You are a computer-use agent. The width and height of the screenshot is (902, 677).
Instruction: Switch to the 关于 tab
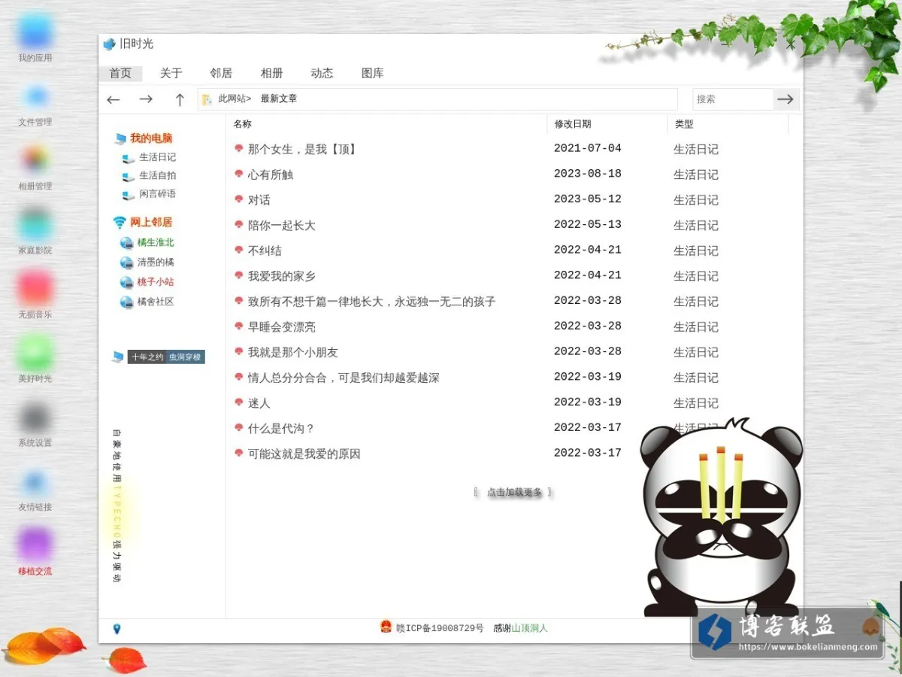(x=171, y=73)
